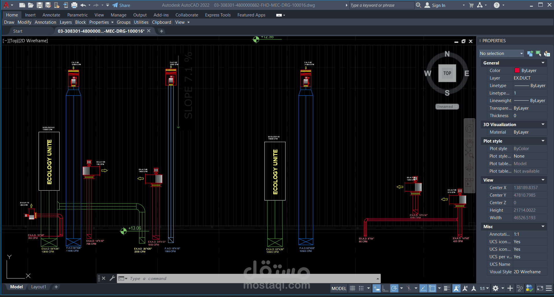The height and width of the screenshot is (297, 554).
Task: Click the Save floppy disk icon
Action: 40,5
